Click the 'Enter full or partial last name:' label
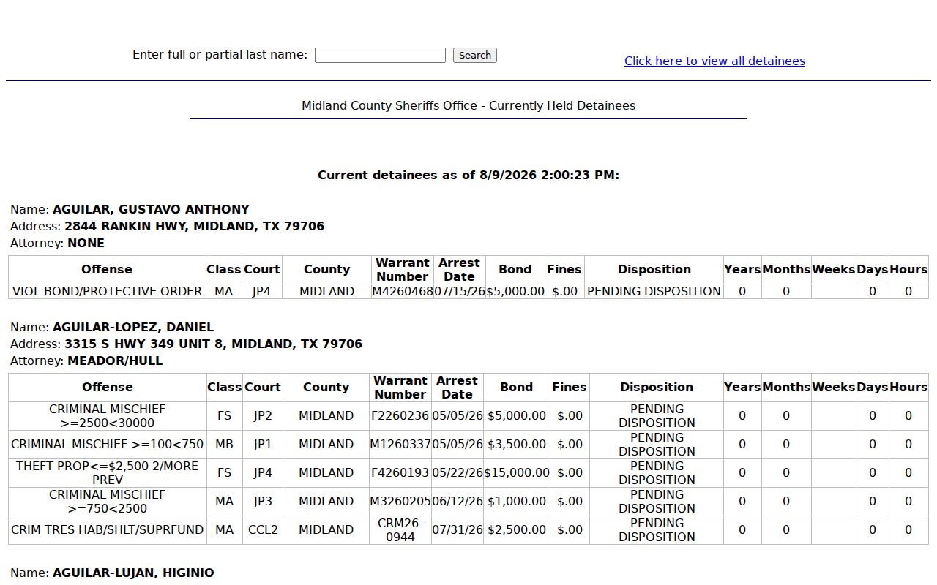Image resolution: width=937 pixels, height=585 pixels. click(x=220, y=55)
